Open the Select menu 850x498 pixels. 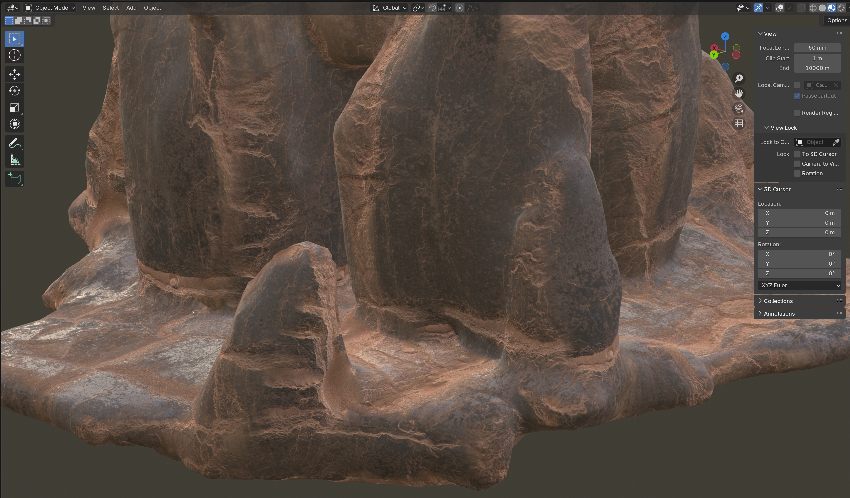110,8
